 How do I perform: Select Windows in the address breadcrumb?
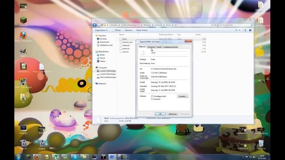pyautogui.click(x=147, y=25)
